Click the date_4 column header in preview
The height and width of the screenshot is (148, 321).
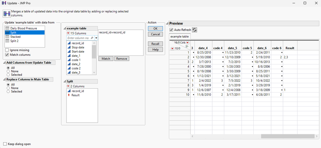click(x=203, y=48)
